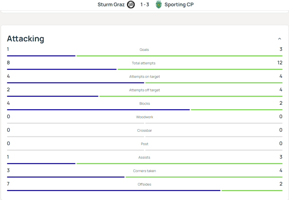The height and width of the screenshot is (200, 289).
Task: Click the Woodwork statistic label
Action: click(x=144, y=117)
